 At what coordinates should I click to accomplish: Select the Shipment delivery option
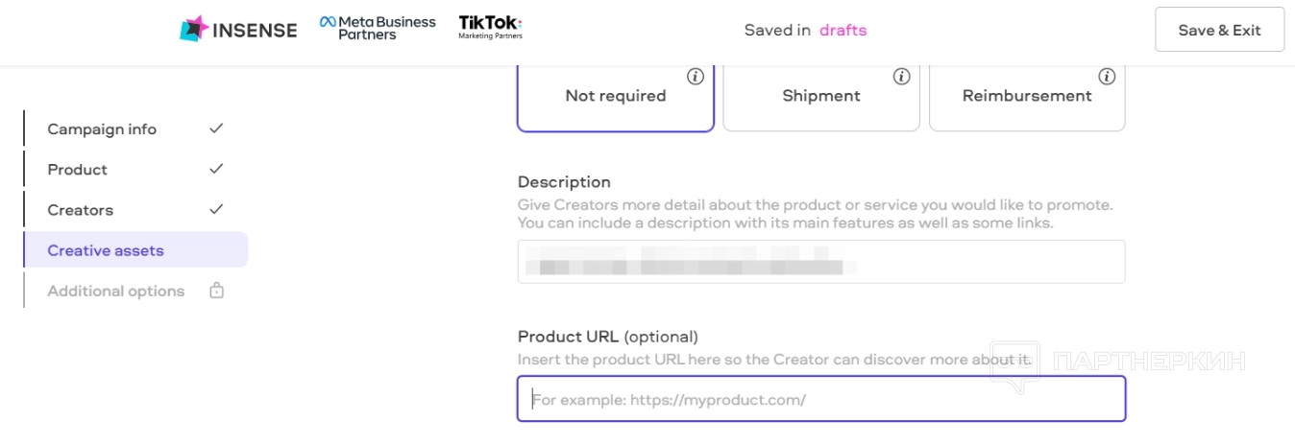coord(820,96)
